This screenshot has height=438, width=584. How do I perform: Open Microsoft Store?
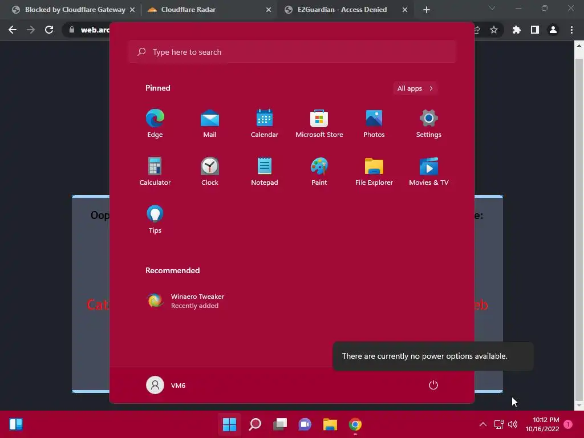click(x=319, y=124)
